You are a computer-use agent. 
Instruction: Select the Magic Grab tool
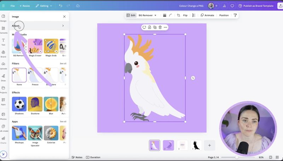(51, 48)
